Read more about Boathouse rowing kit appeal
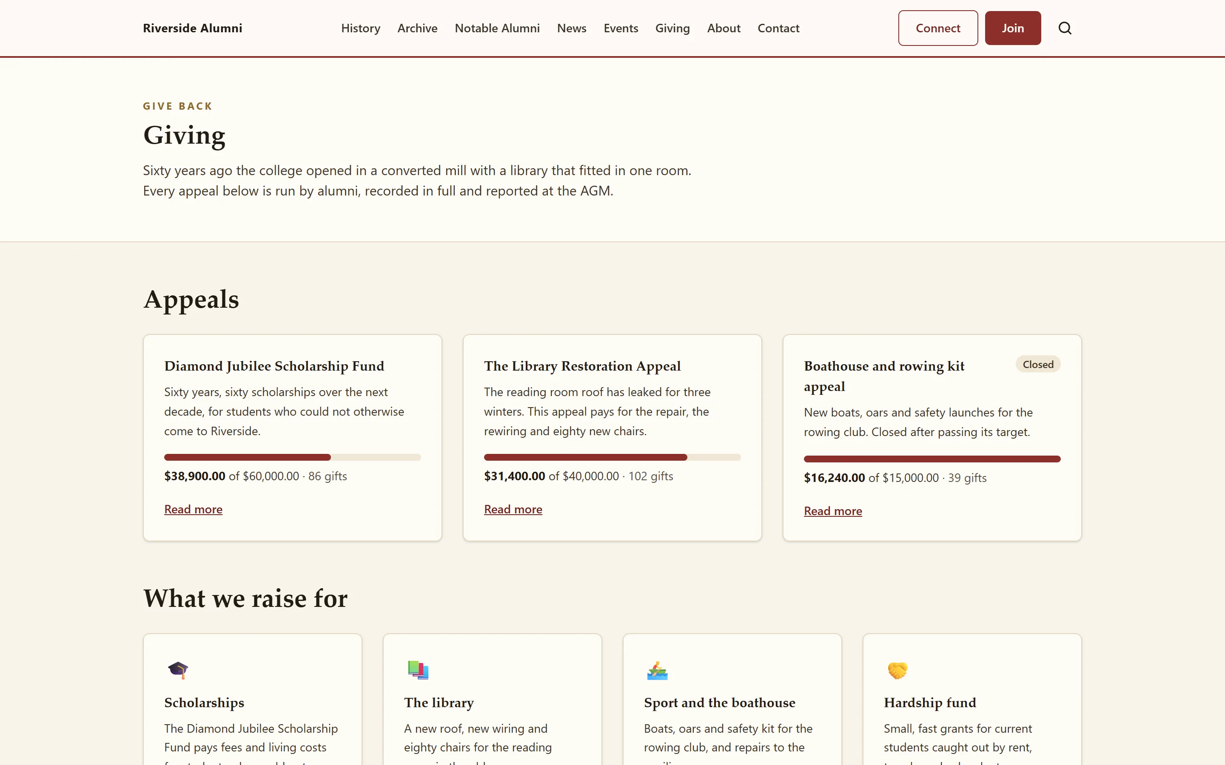The height and width of the screenshot is (765, 1225). tap(833, 511)
